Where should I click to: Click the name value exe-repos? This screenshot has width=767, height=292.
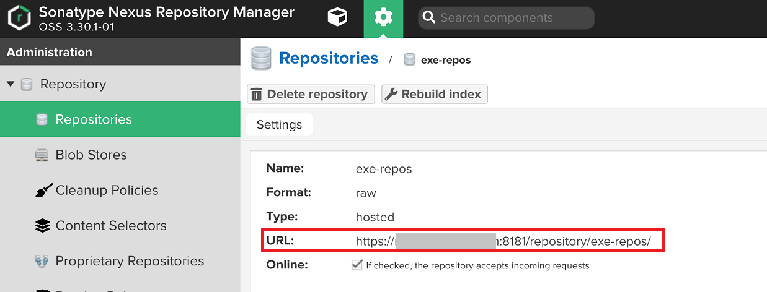(384, 169)
